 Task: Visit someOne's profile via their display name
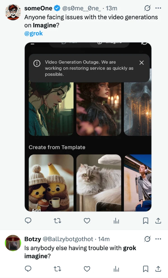point(38,8)
